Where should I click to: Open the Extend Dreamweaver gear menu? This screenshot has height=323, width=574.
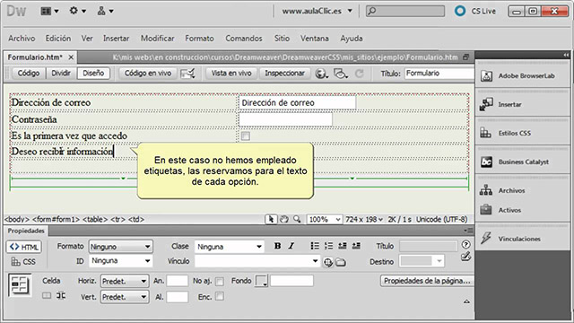[78, 11]
